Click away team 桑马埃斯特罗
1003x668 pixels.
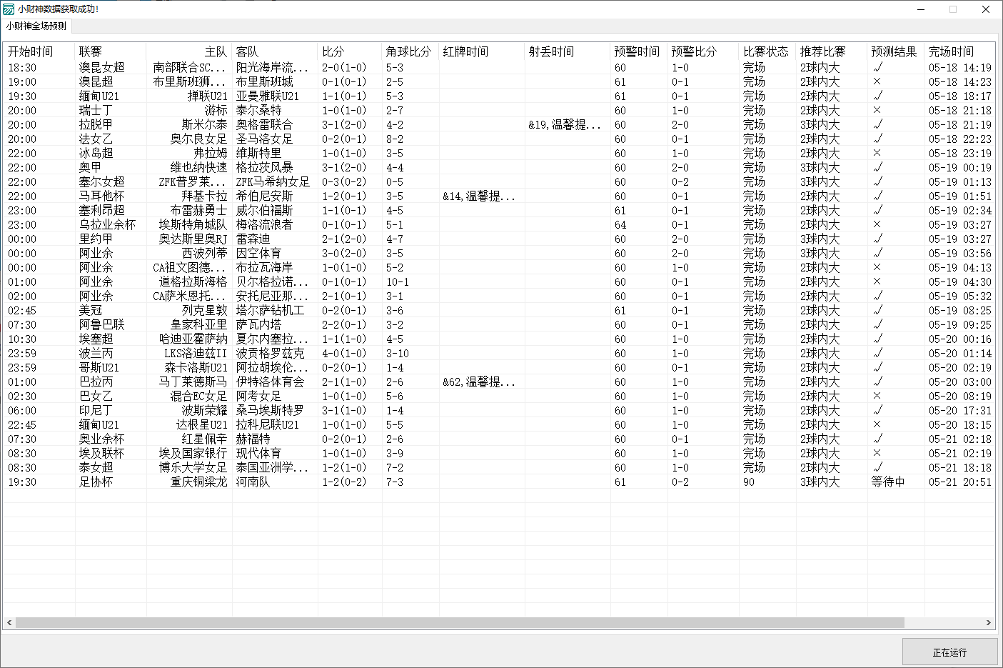click(x=270, y=410)
